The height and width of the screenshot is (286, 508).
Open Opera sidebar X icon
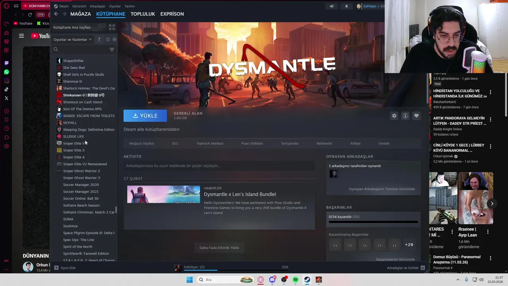click(6, 98)
